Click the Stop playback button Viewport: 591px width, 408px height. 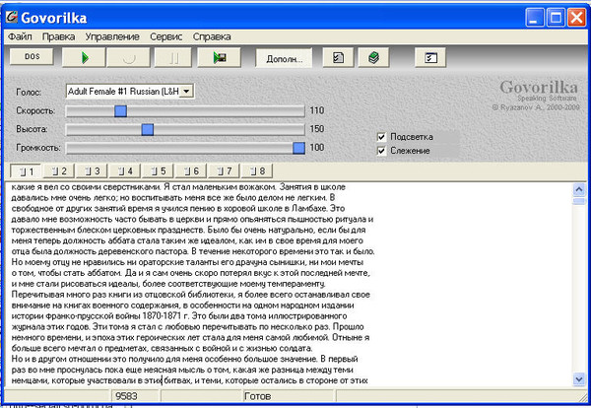click(x=129, y=58)
